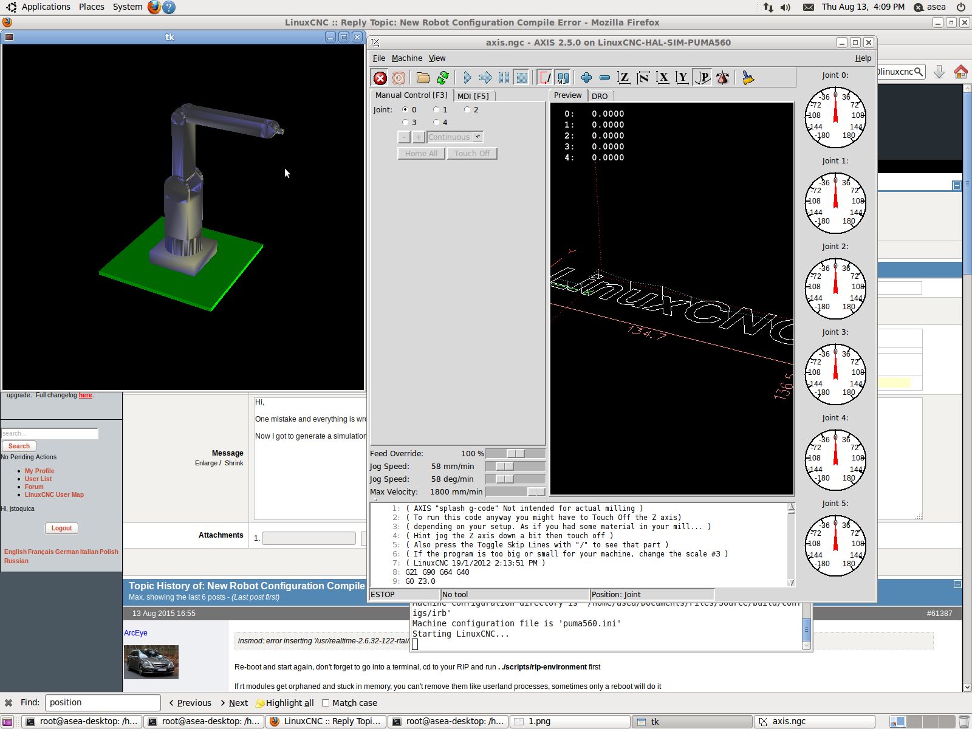Toggle machine power icon in AXIS toolbar
Screen dimensions: 972x729
tap(399, 78)
